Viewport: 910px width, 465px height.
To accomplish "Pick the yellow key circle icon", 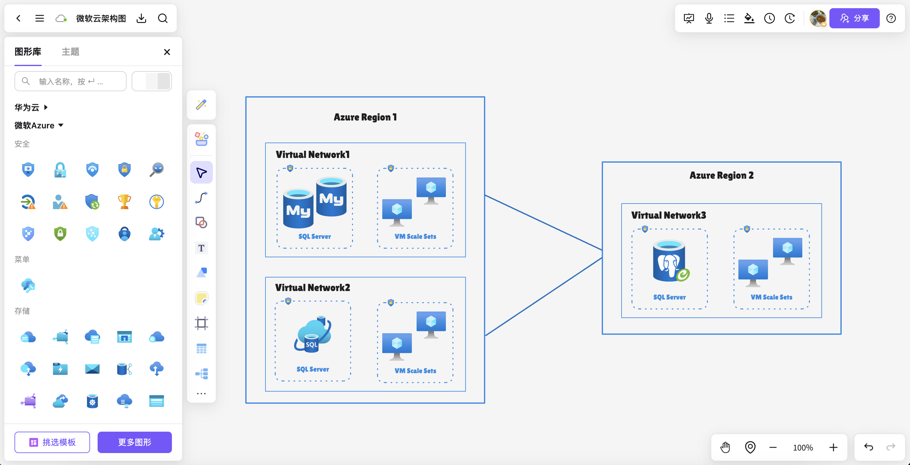I will click(x=156, y=202).
